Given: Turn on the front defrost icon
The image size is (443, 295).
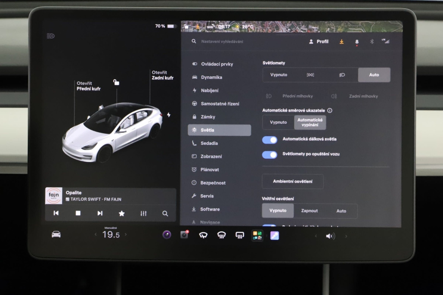Looking at the screenshot, I should click(x=221, y=235).
